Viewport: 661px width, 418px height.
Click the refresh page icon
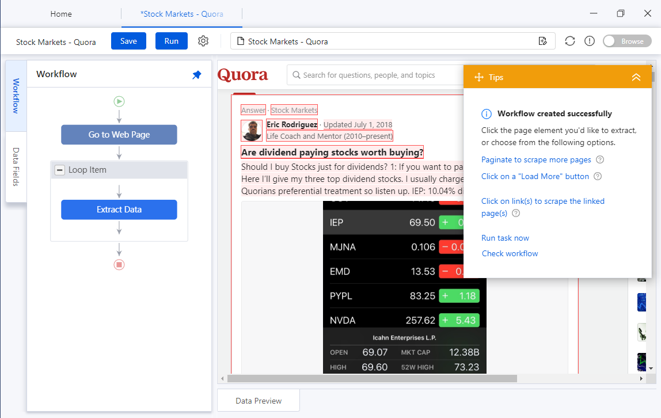point(570,41)
